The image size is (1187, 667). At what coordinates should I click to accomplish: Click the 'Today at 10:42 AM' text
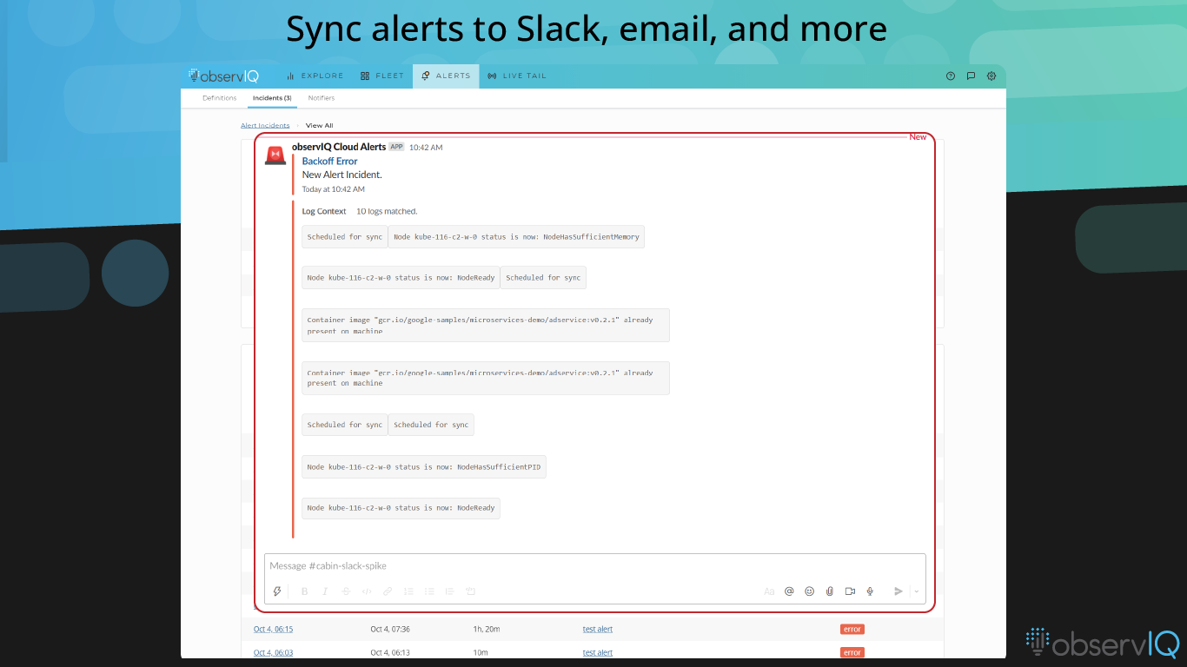(x=333, y=189)
